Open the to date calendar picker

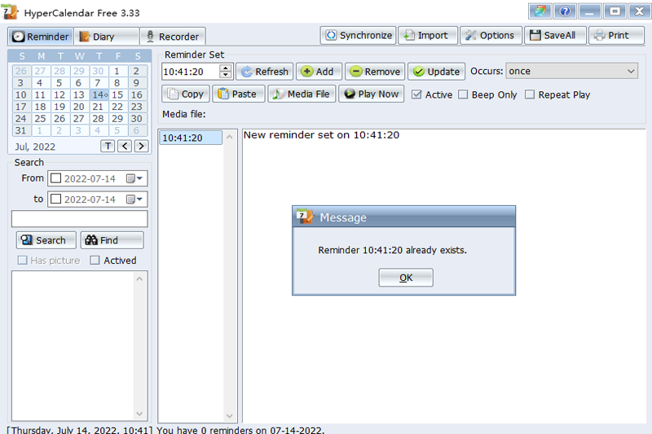click(x=134, y=199)
